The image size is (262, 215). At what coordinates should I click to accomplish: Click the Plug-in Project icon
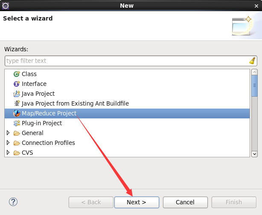tap(17, 123)
